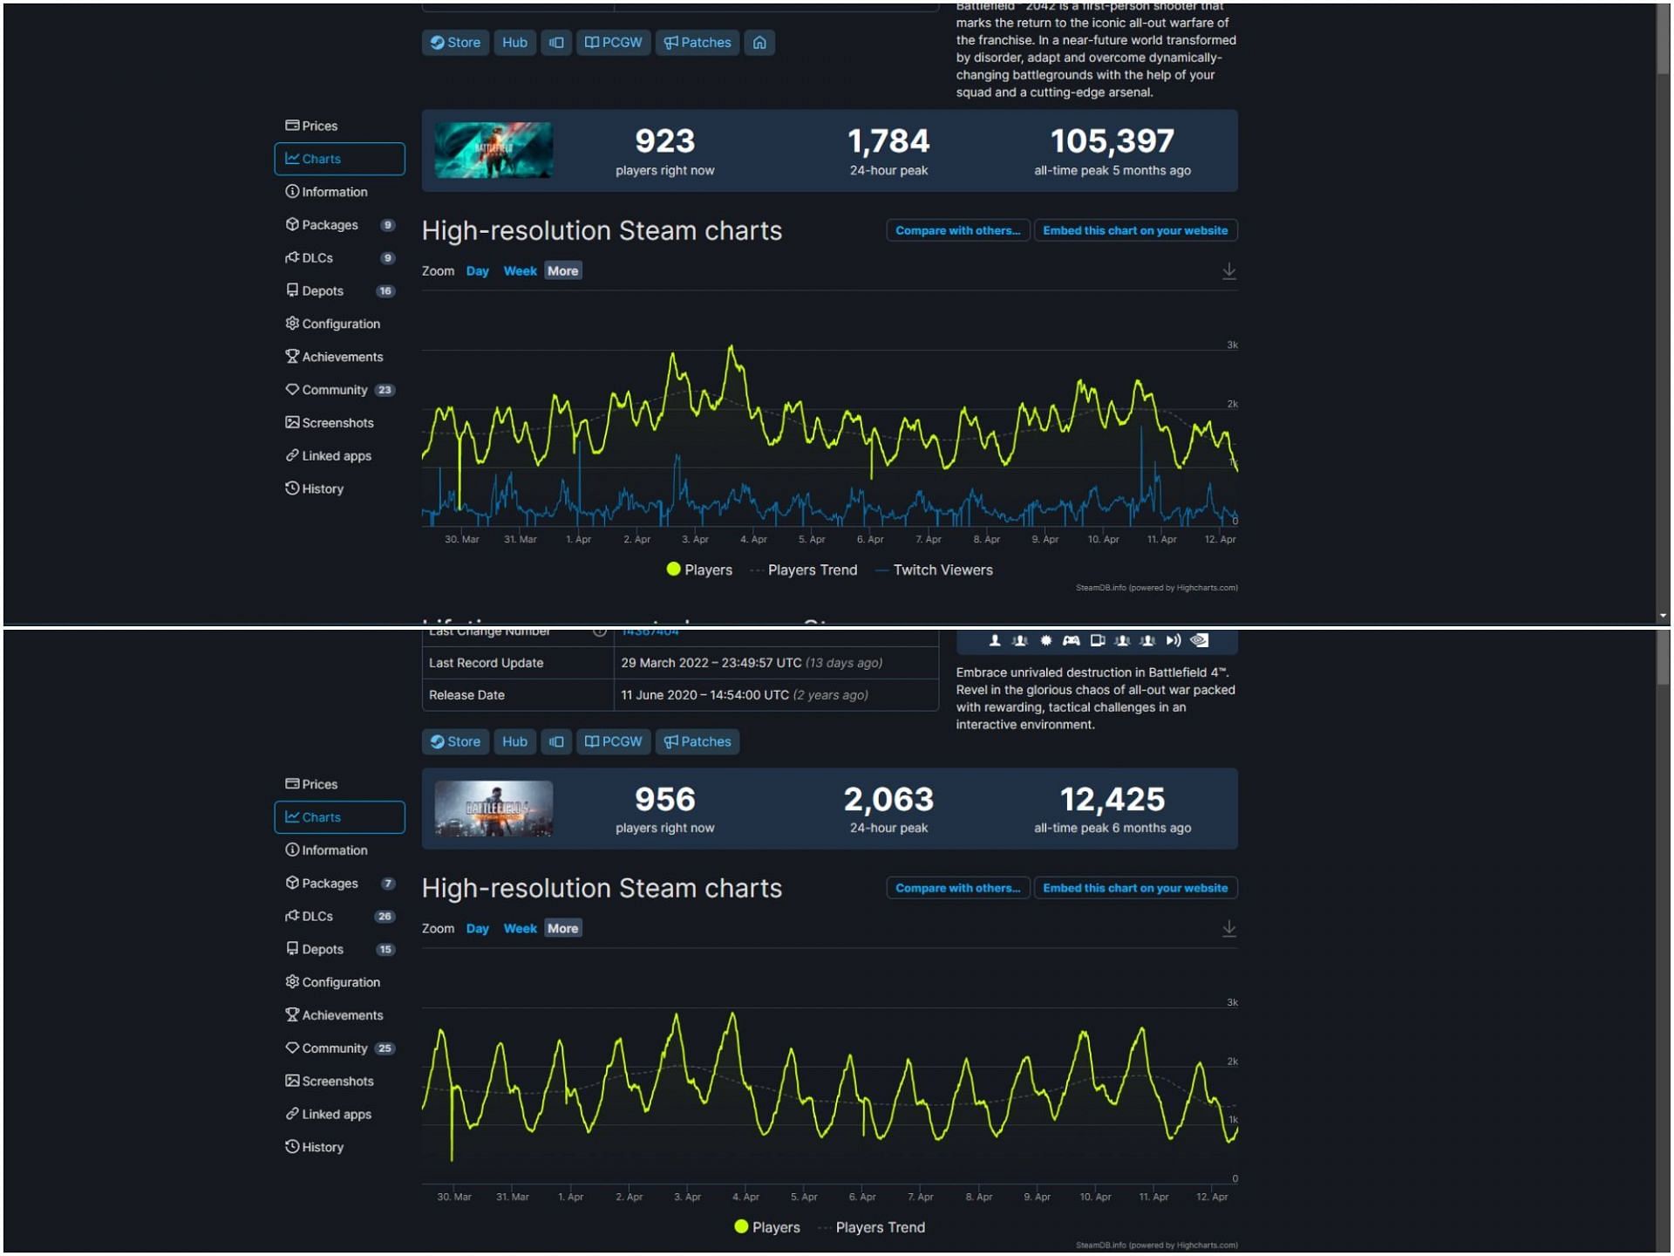This screenshot has height=1256, width=1674.
Task: Click the Linked apps icon in sidebar
Action: coord(291,455)
